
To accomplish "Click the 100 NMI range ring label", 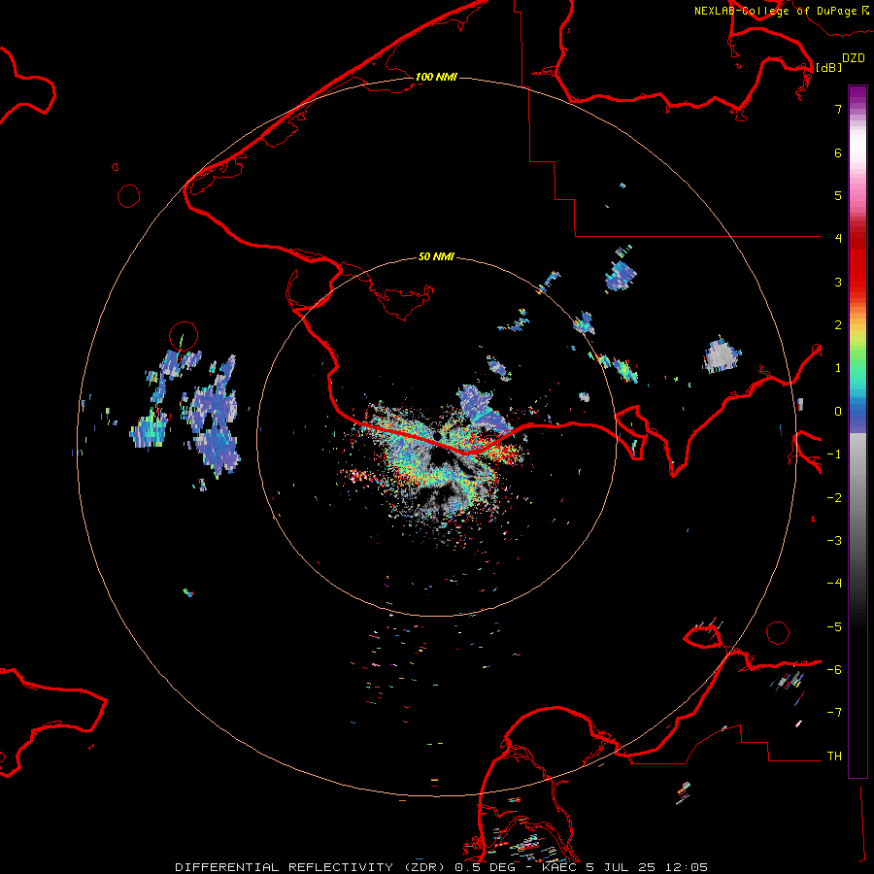I will click(436, 77).
